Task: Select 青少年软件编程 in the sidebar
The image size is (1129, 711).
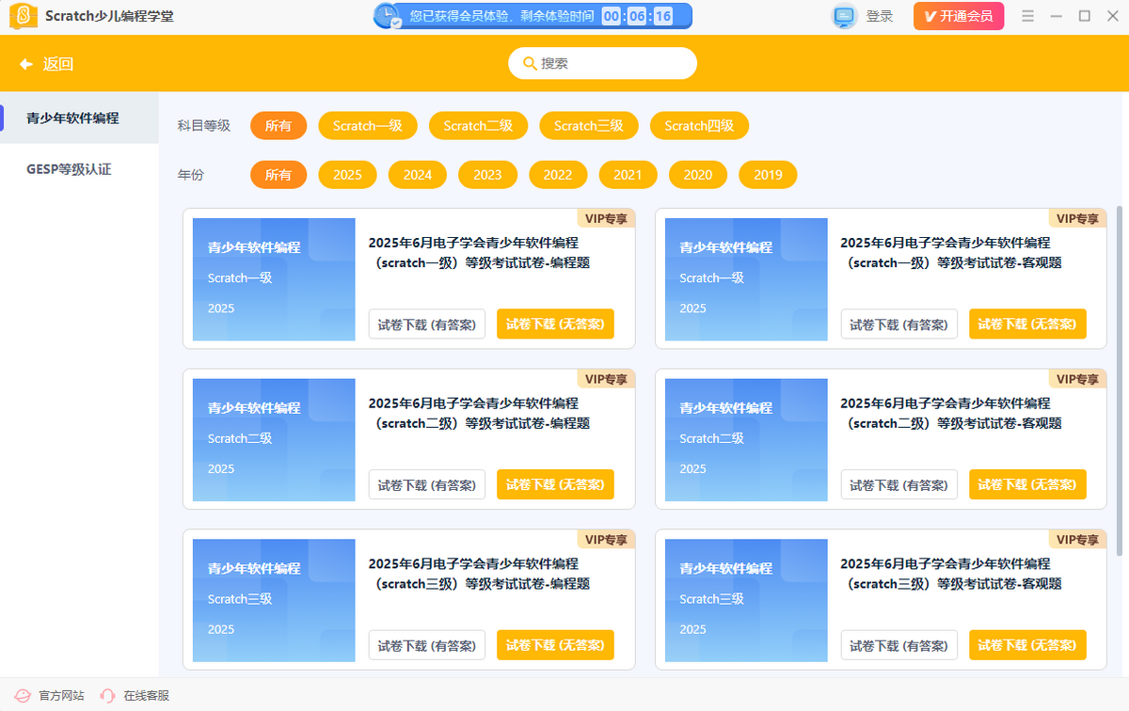Action: pos(80,118)
